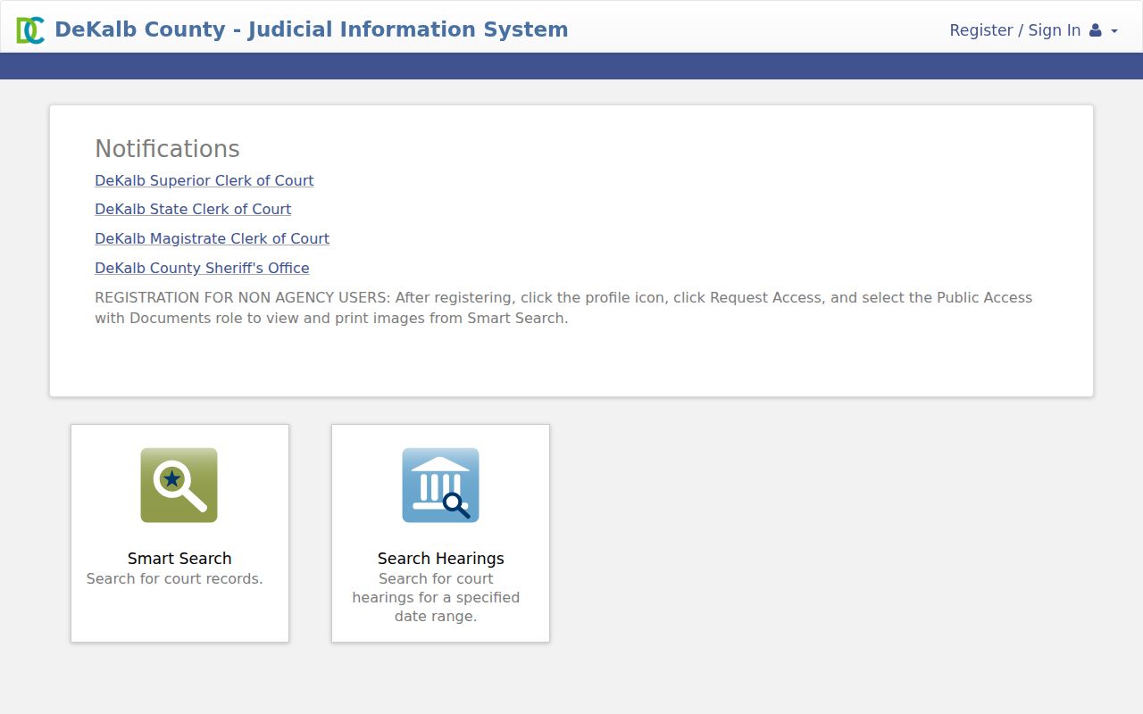This screenshot has width=1143, height=714.
Task: Select the Smart Search card title
Action: 179,559
